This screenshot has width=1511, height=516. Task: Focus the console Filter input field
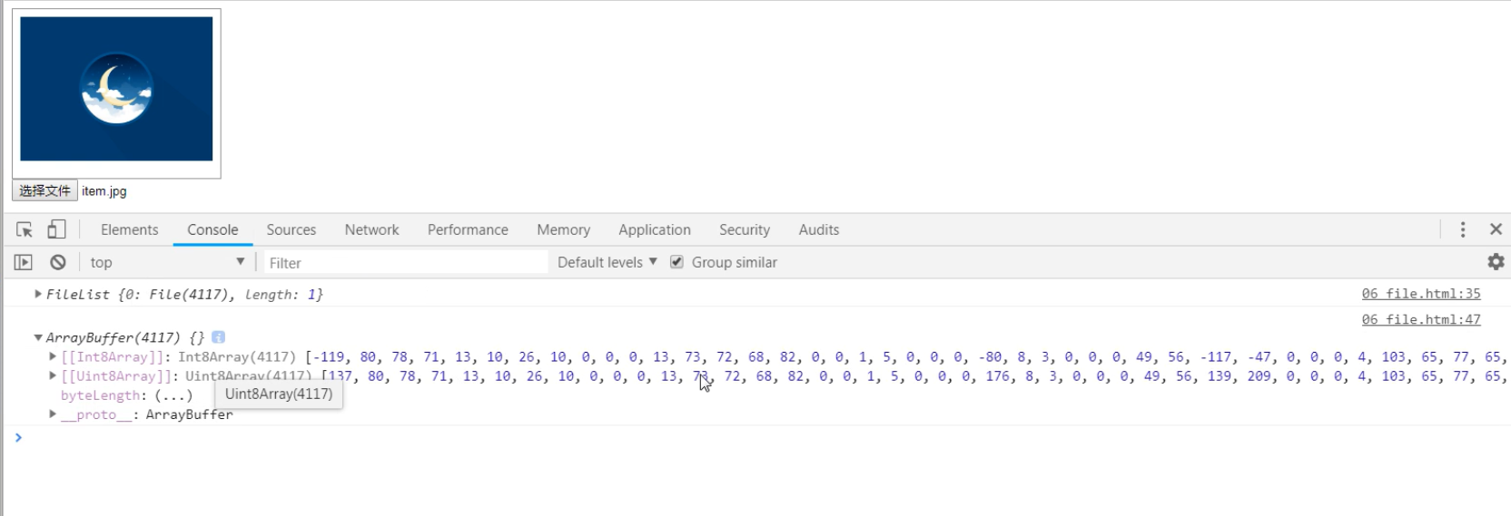[x=406, y=262]
